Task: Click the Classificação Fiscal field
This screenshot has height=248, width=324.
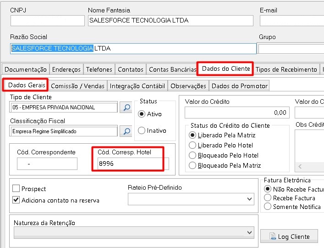Action: click(x=63, y=131)
